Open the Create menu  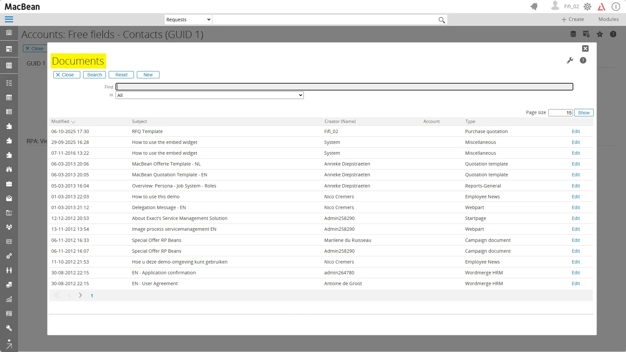(573, 19)
